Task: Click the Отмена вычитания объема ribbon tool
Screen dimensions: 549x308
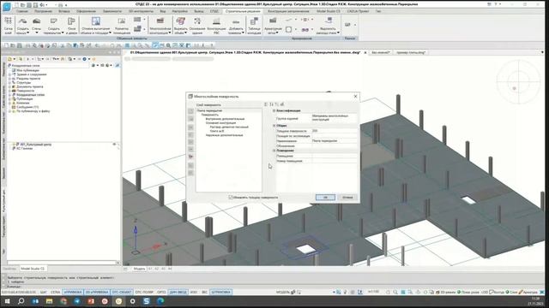Action: point(95,25)
